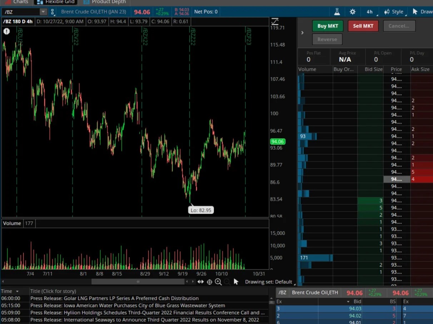The height and width of the screenshot is (324, 433).
Task: Click the warning icon at the chart's top-left
Action: pos(6,31)
